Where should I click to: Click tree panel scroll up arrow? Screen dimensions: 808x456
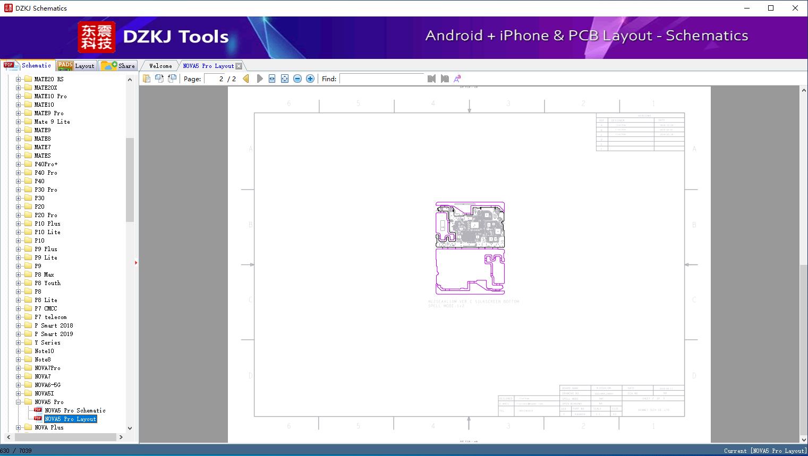[x=130, y=79]
